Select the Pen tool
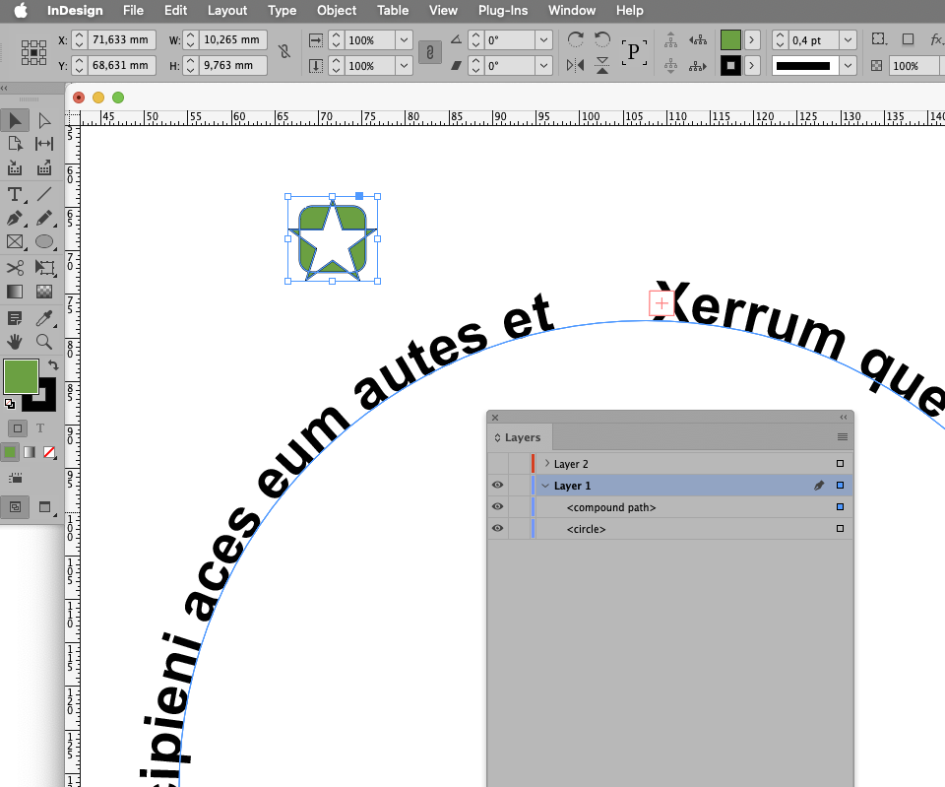Screen dimensions: 945x787 pyautogui.click(x=13, y=218)
